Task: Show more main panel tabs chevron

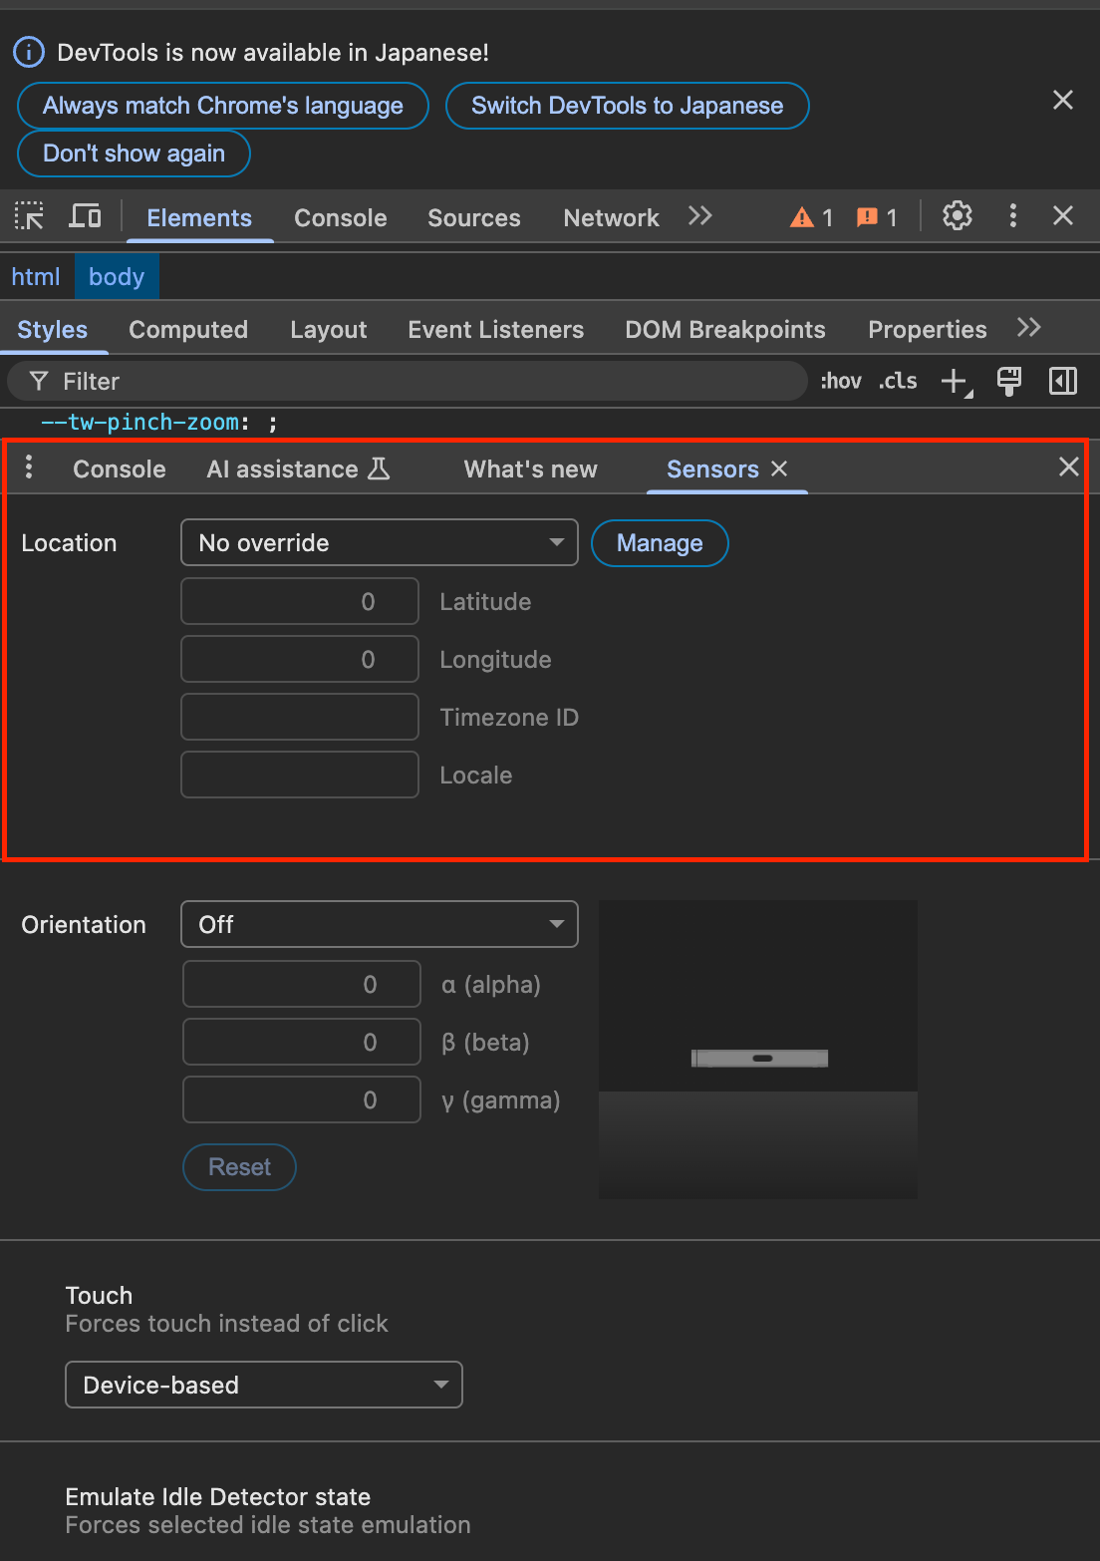Action: pyautogui.click(x=699, y=216)
